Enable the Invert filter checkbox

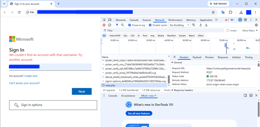[x=228, y=30]
